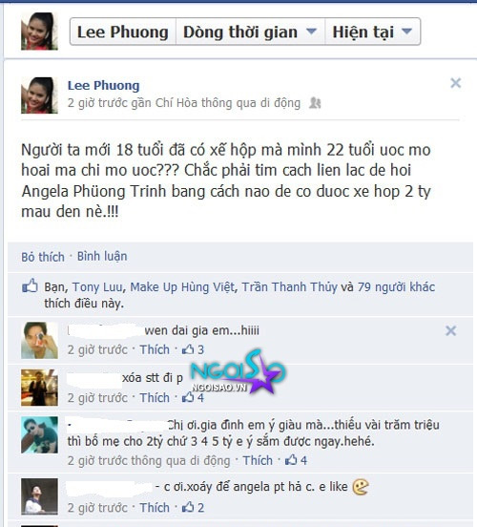Click Lee Phuong's header profile thumbnail

click(x=39, y=32)
